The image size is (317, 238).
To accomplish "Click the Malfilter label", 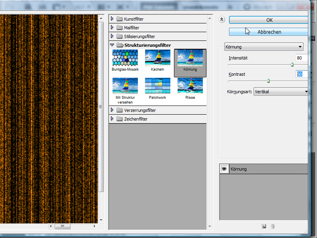I will (132, 28).
